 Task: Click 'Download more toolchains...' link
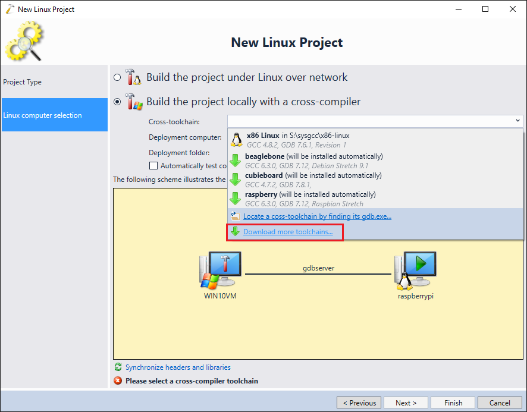pos(288,232)
